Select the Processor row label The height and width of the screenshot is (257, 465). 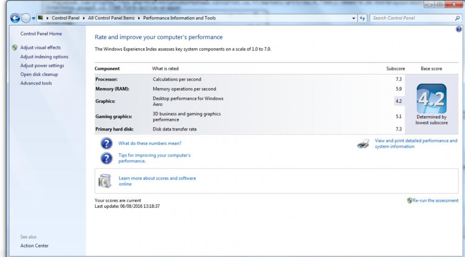(106, 79)
